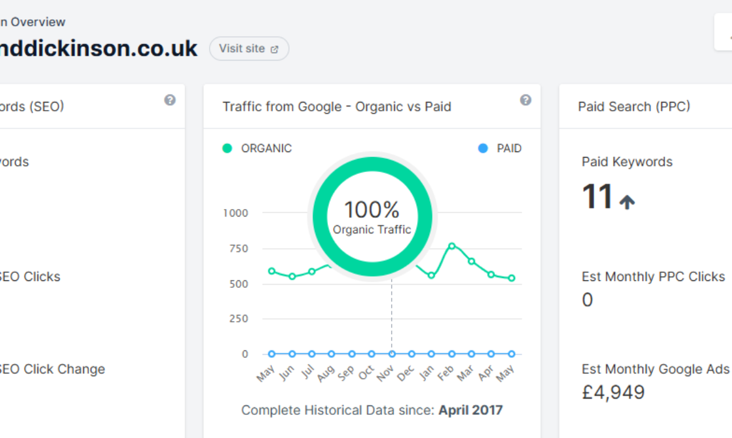Click the Paid Keywords upward arrow icon
Screen dimensions: 732x438
coord(627,201)
